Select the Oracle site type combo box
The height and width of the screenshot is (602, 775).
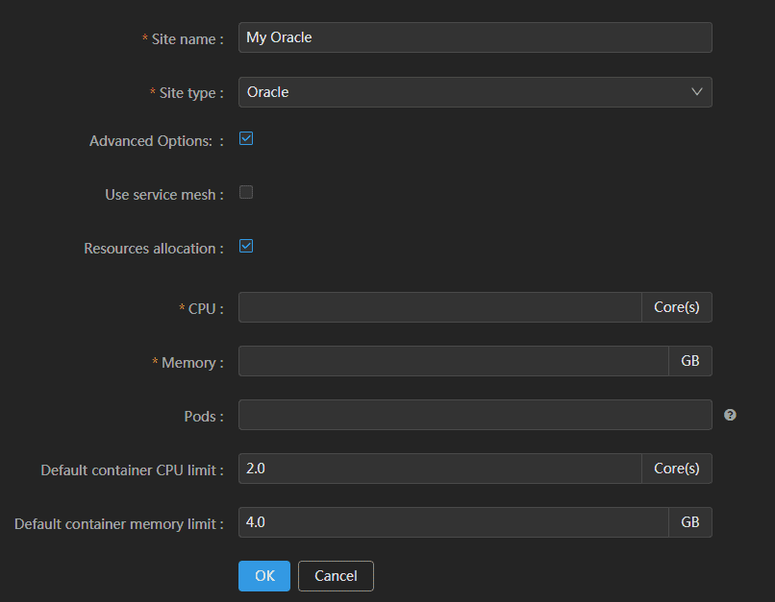pos(475,92)
